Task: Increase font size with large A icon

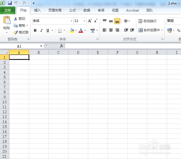Action: click(90, 21)
